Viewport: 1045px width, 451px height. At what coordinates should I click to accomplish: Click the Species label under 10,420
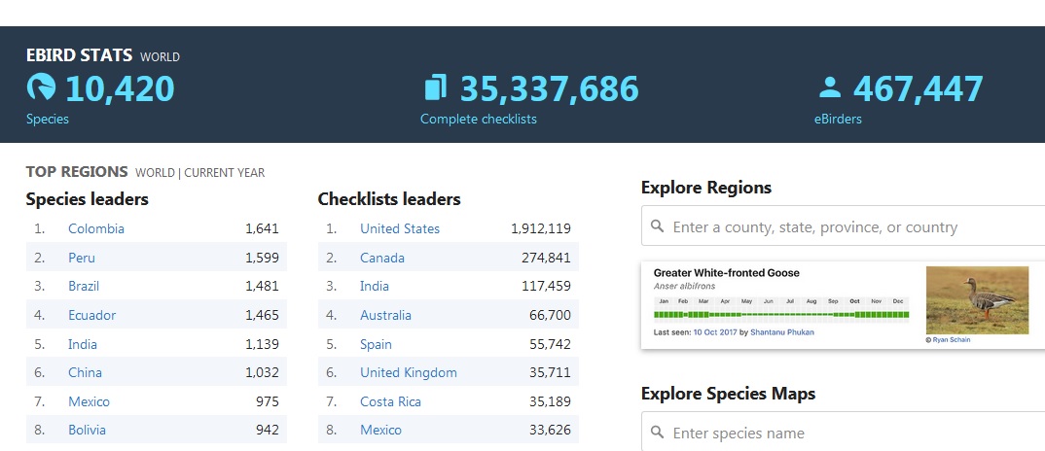tap(48, 119)
